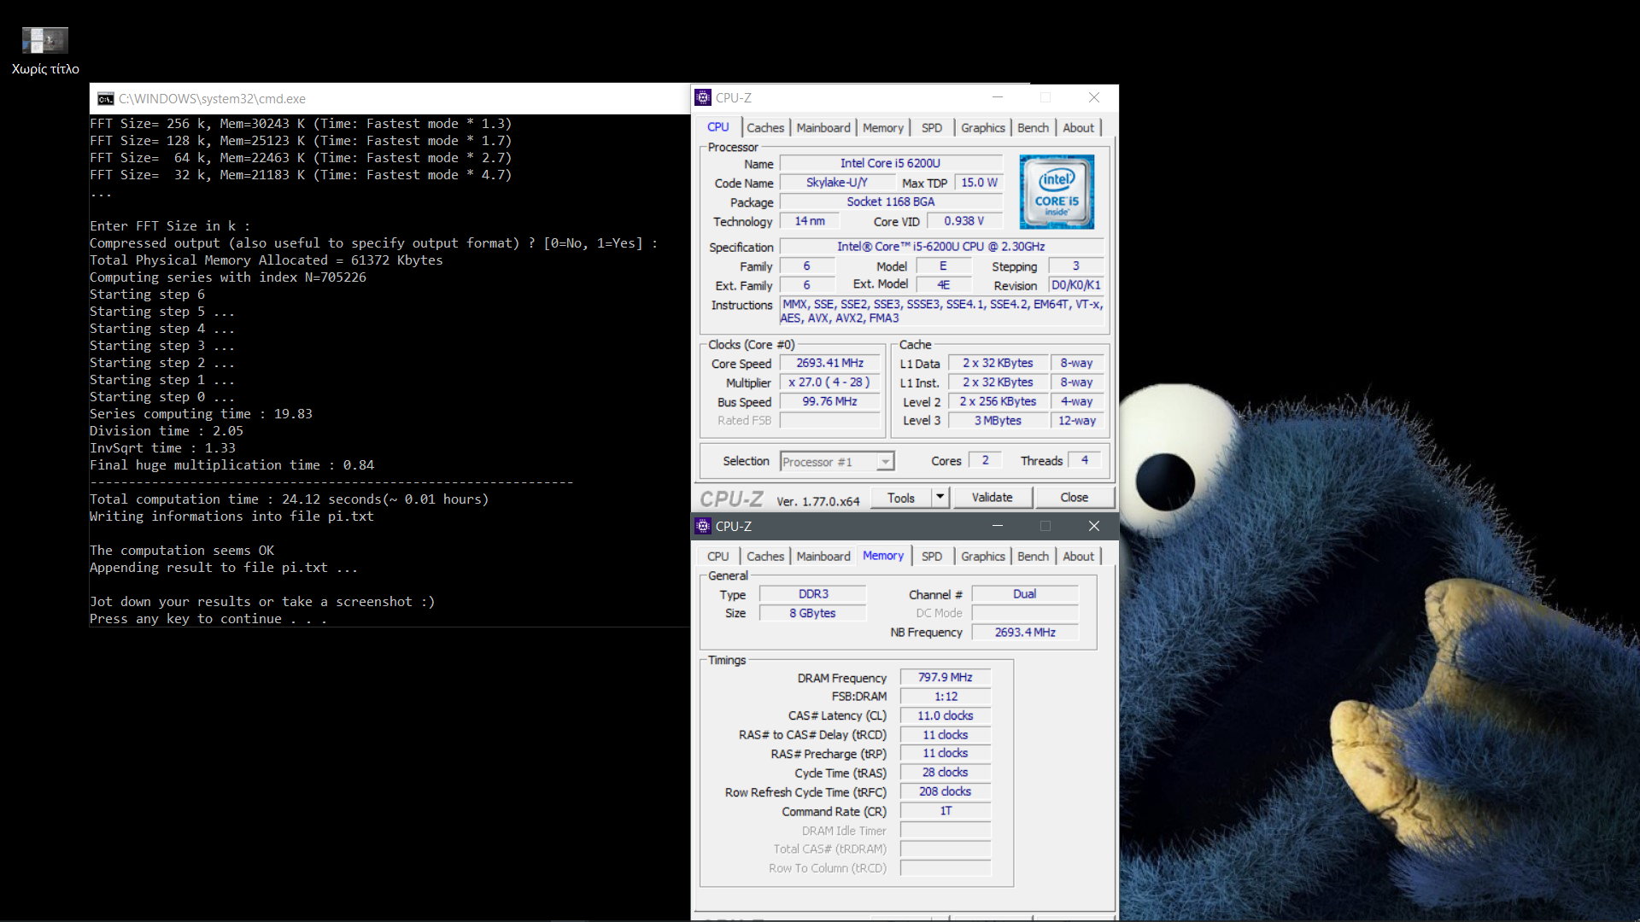Select the active Memory tab in lower CPU-Z
Screen dimensions: 1640x922
click(882, 556)
